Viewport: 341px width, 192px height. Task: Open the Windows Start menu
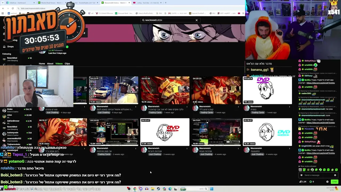tap(212, 189)
